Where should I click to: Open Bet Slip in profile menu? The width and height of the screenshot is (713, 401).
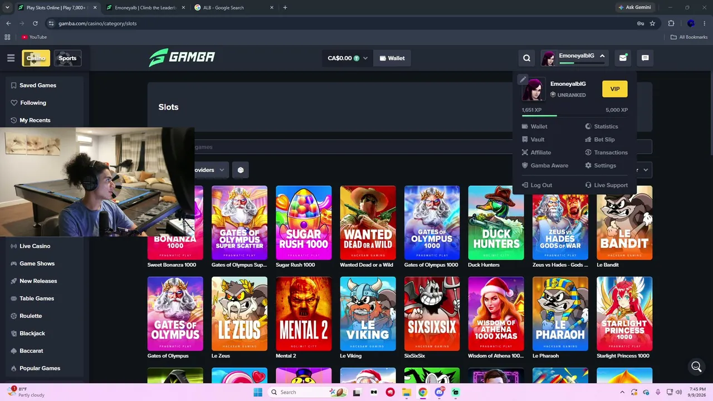point(600,139)
